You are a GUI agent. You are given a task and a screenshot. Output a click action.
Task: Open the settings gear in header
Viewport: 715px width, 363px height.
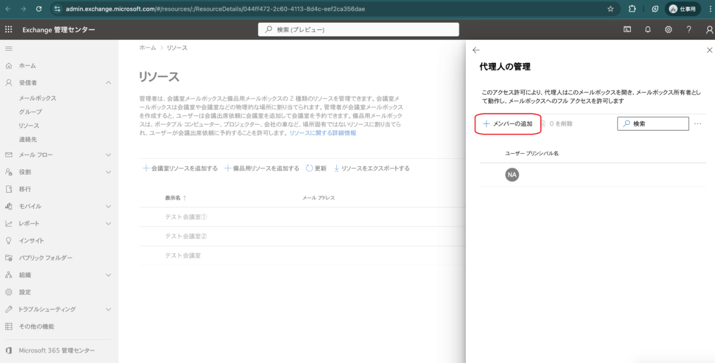668,29
